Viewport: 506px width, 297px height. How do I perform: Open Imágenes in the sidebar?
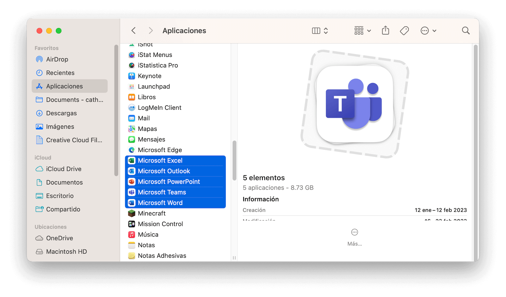coord(70,127)
